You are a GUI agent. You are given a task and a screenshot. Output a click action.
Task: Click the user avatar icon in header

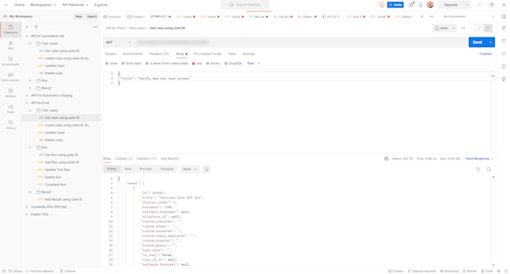430,5
